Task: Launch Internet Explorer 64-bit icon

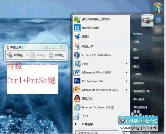Action: (77, 107)
